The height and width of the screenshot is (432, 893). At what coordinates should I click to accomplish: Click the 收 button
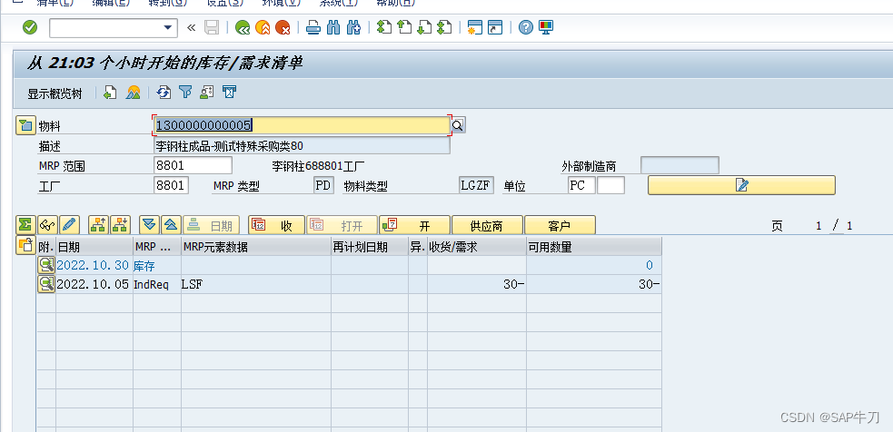(275, 225)
